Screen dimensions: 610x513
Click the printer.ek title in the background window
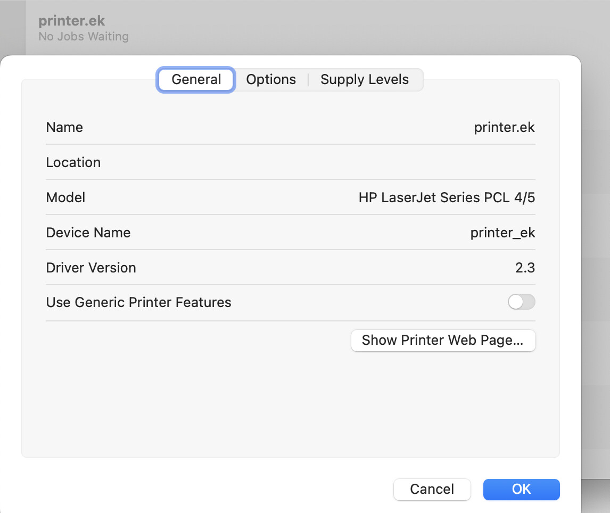pyautogui.click(x=72, y=21)
